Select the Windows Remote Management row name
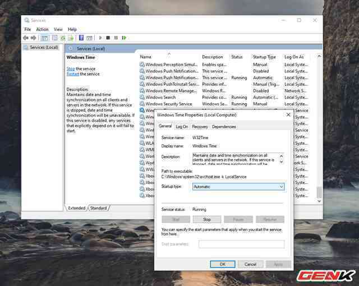 171,91
